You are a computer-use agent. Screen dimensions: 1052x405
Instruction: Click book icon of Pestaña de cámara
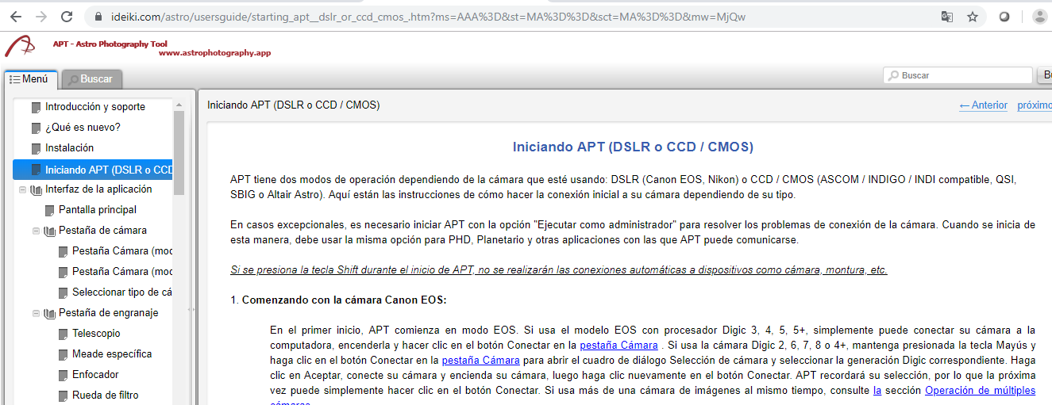pos(49,231)
